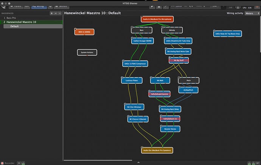Viewport: 261px width, 165px height.
Task: Open the bypassed NA Big Stuff block
Action: pos(179,60)
